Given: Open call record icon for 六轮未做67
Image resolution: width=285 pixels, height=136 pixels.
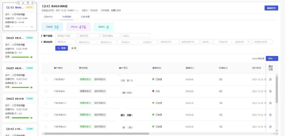Looking at the screenshot, I should (x=270, y=80).
